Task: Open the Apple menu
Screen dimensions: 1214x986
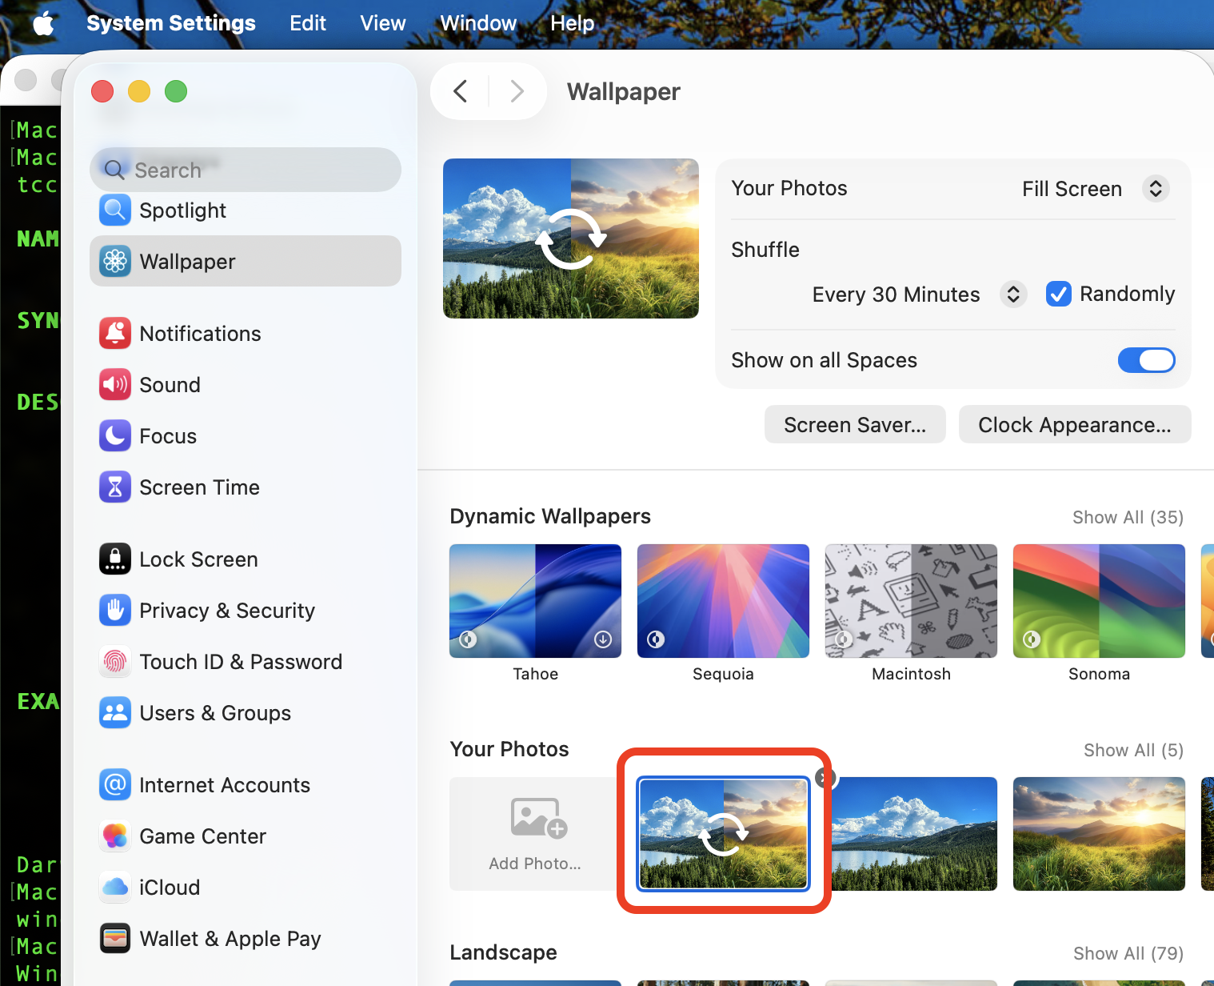Action: (x=44, y=23)
